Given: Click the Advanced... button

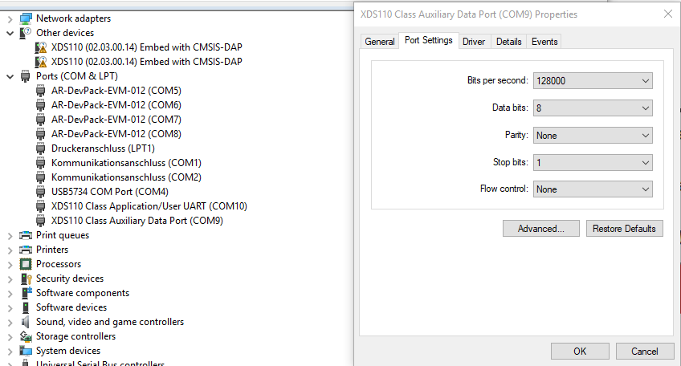Looking at the screenshot, I should [540, 229].
